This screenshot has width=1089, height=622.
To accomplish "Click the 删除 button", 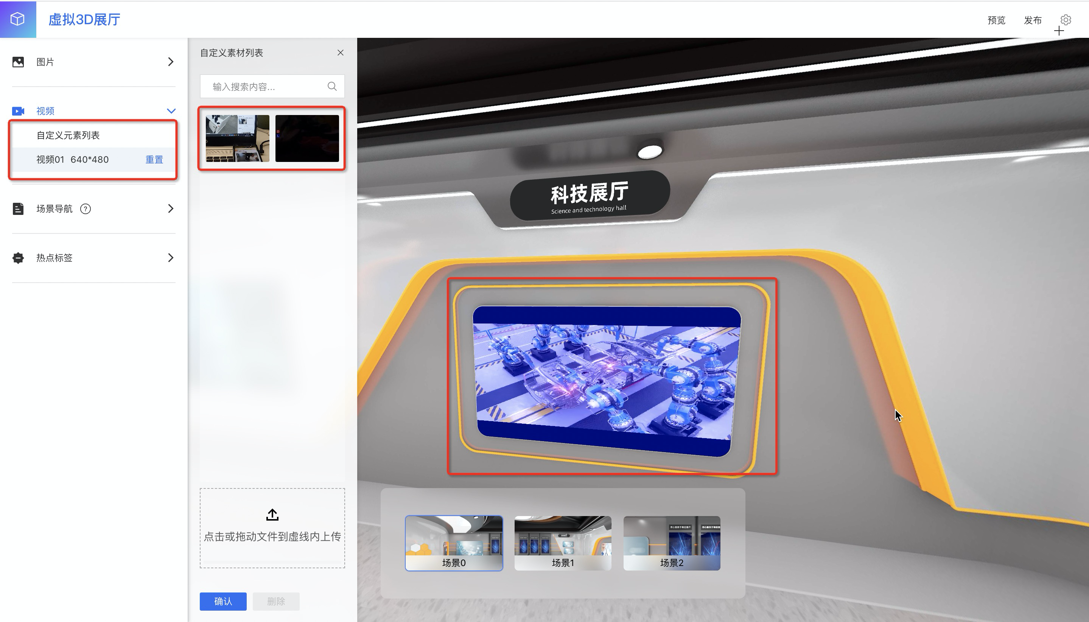I will (x=276, y=602).
